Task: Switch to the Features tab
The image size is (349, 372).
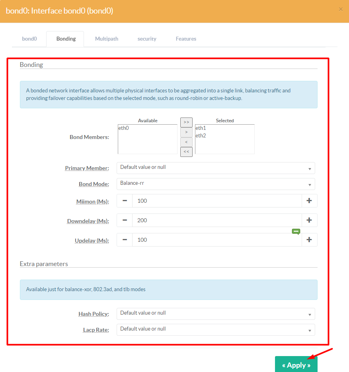Action: (186, 39)
